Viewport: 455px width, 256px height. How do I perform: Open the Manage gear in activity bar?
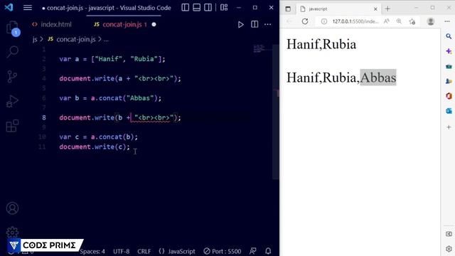[12, 233]
